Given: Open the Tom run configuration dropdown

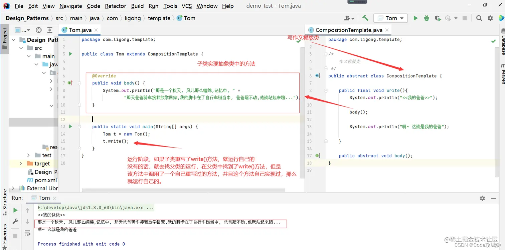Looking at the screenshot, I should (x=390, y=18).
